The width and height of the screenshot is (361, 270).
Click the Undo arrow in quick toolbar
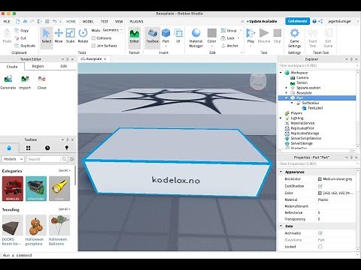click(x=54, y=22)
